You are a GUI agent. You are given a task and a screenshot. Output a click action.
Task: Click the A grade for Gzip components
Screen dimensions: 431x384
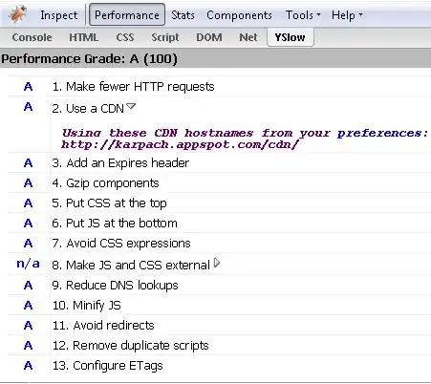[29, 183]
